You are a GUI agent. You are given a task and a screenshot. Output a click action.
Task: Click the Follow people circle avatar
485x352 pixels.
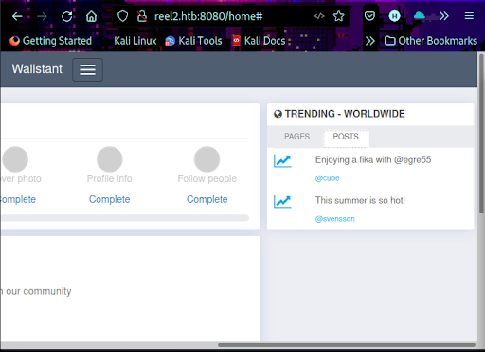pos(207,159)
